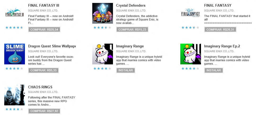Open the Crystal Defenders app icon

coord(103,13)
